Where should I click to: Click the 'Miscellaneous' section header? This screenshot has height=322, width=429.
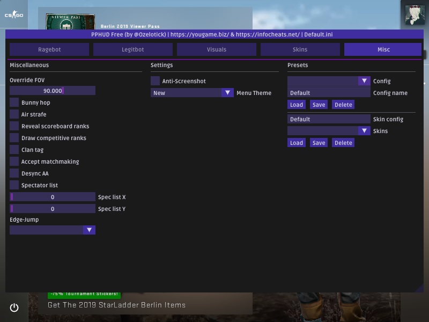[x=29, y=65]
